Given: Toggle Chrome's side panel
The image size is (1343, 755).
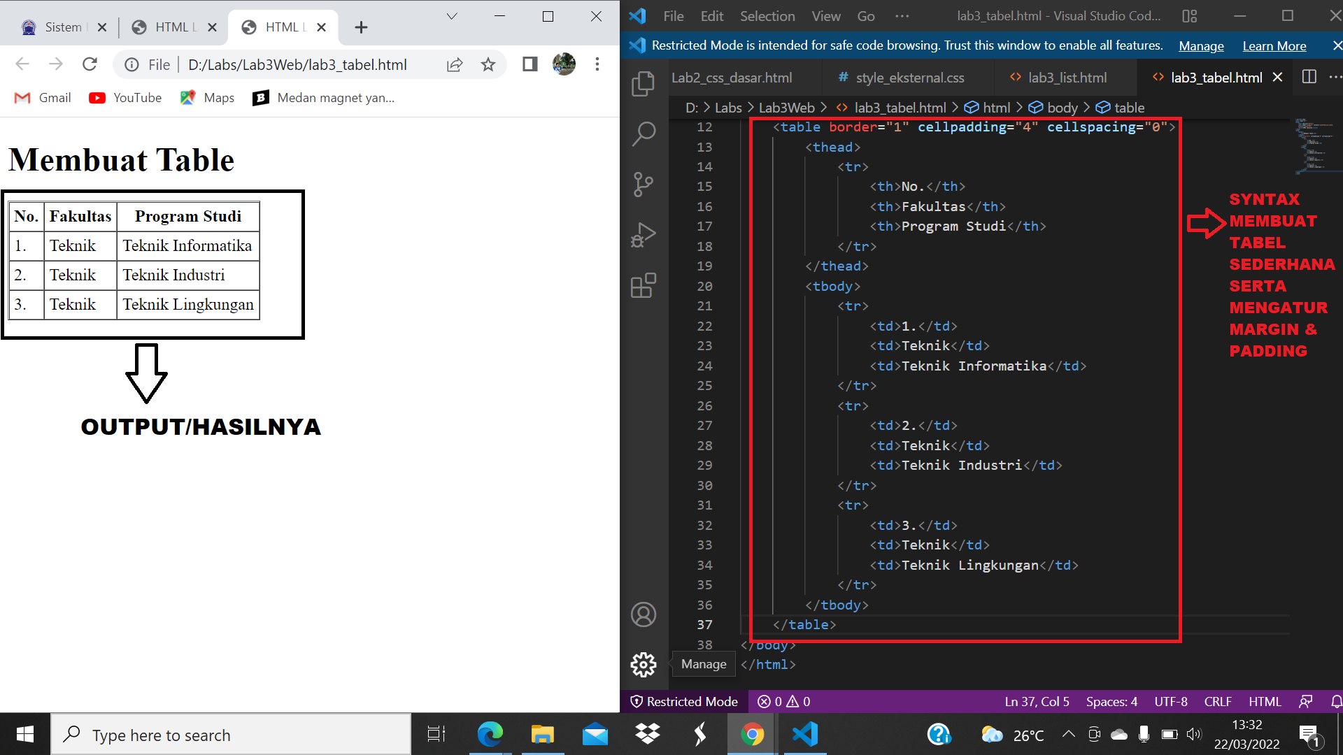Looking at the screenshot, I should (530, 64).
